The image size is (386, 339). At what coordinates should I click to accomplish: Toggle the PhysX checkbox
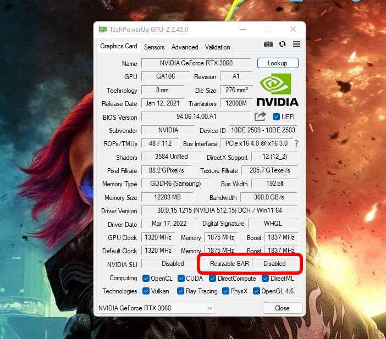point(225,291)
